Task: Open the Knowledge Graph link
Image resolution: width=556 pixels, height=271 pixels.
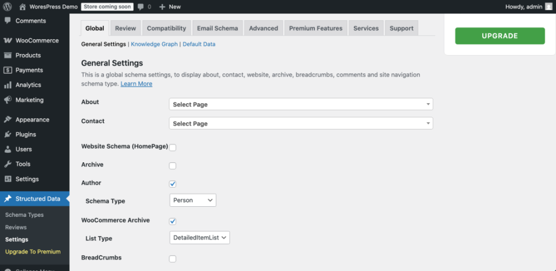Action: [154, 45]
